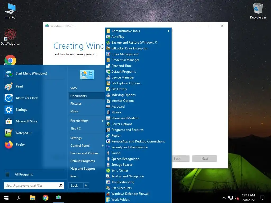This screenshot has width=271, height=203.
Task: Open Taskbar and Navigation
Action: (138, 176)
